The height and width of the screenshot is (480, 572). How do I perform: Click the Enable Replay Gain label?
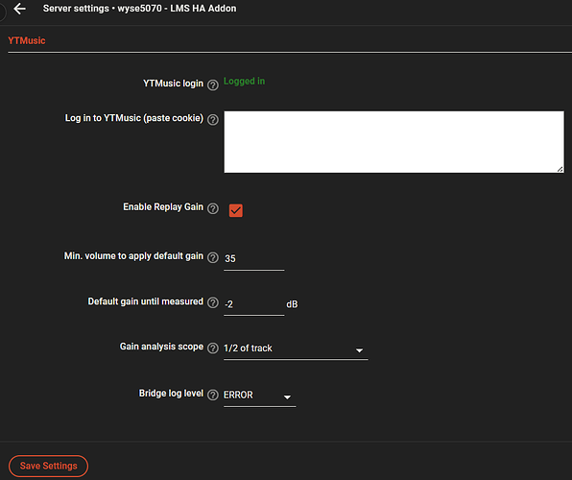163,207
